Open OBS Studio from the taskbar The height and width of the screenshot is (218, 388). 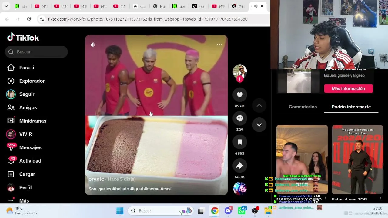[255, 211]
